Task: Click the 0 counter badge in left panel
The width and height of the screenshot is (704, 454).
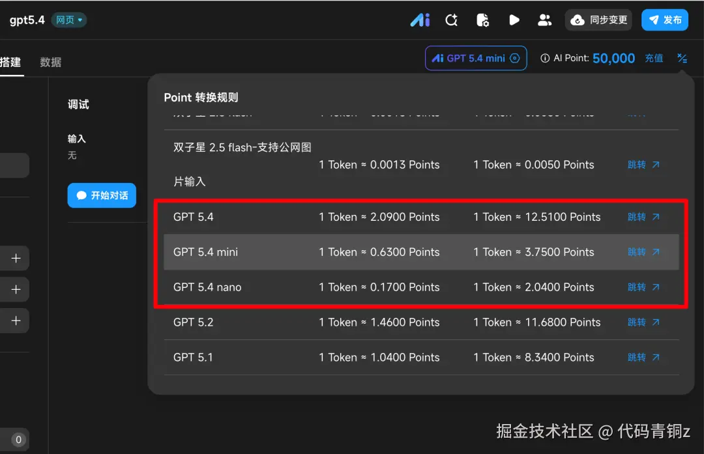Action: (18, 439)
